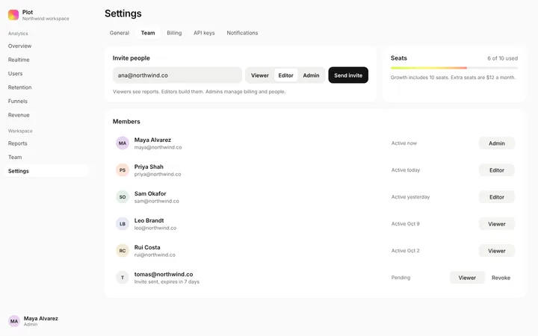Click Rui Costa RC avatar
The width and height of the screenshot is (538, 336).
coord(123,251)
